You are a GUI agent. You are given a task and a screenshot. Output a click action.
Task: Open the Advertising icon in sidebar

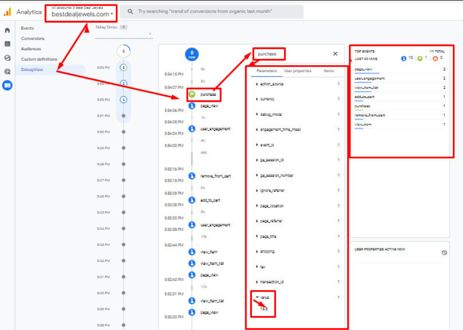(7, 71)
